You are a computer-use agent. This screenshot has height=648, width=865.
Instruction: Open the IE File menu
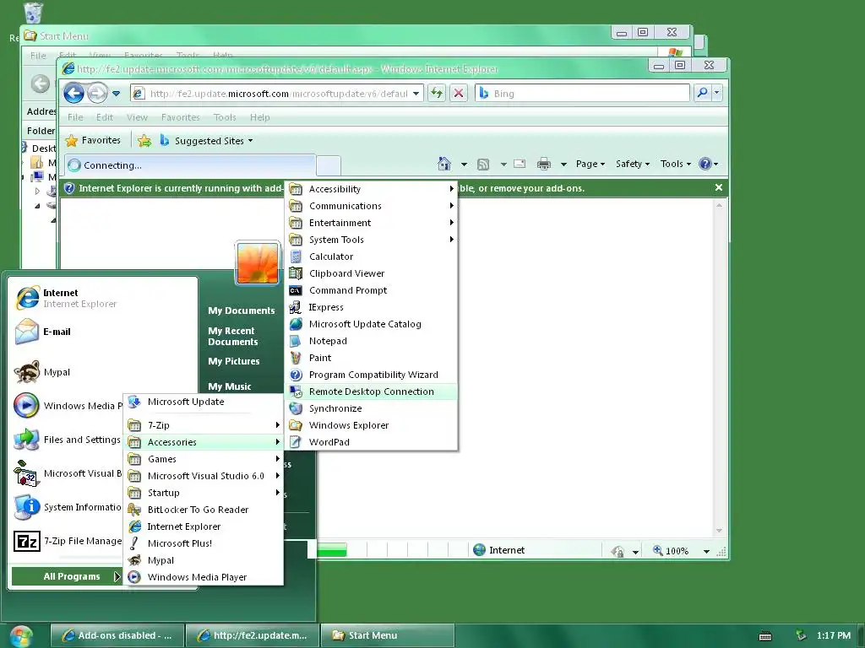[75, 117]
